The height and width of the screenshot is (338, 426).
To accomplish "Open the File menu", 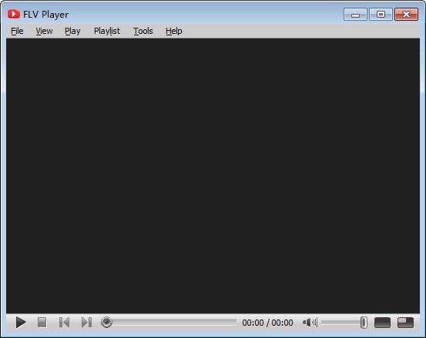I will (x=17, y=31).
